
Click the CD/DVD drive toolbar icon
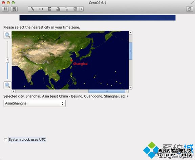[58, 9]
